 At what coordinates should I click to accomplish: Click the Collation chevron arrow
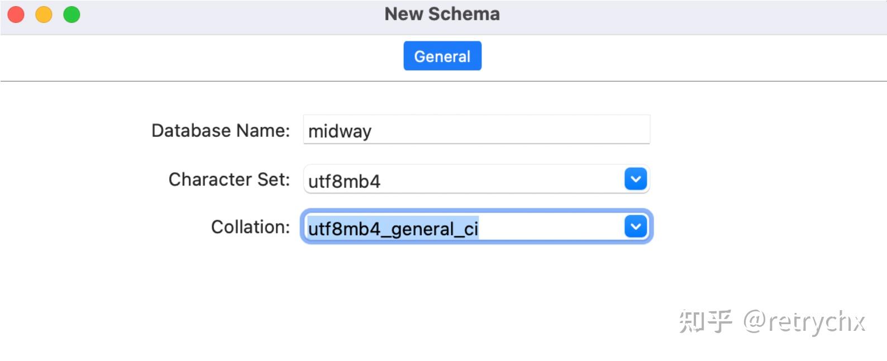(635, 226)
